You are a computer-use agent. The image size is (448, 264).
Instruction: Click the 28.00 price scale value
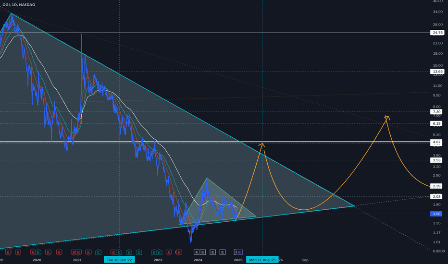(x=437, y=24)
